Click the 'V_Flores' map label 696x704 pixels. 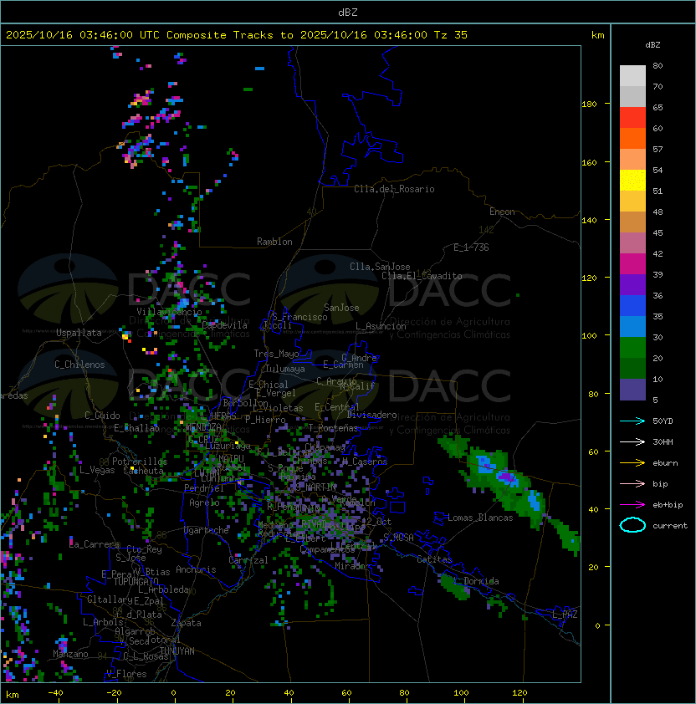click(x=126, y=674)
